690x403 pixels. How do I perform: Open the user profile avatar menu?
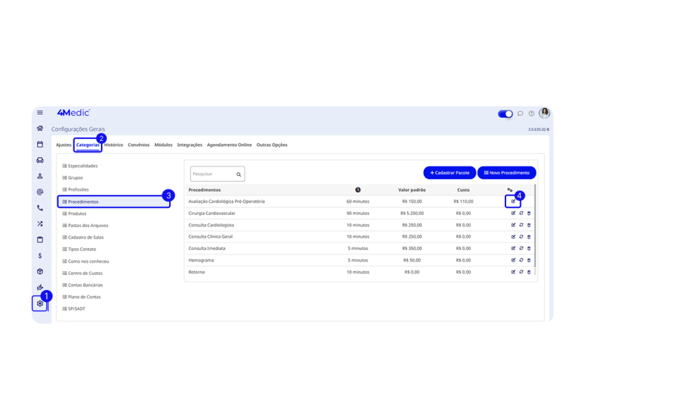(544, 113)
